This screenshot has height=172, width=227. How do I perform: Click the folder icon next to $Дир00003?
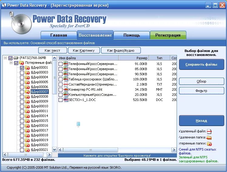coord(27,72)
